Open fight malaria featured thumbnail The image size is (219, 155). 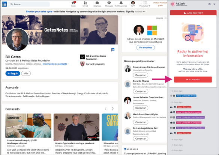tap(76, 127)
